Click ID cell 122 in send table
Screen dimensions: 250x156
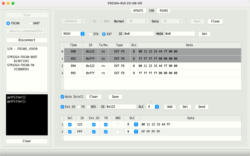82,125
